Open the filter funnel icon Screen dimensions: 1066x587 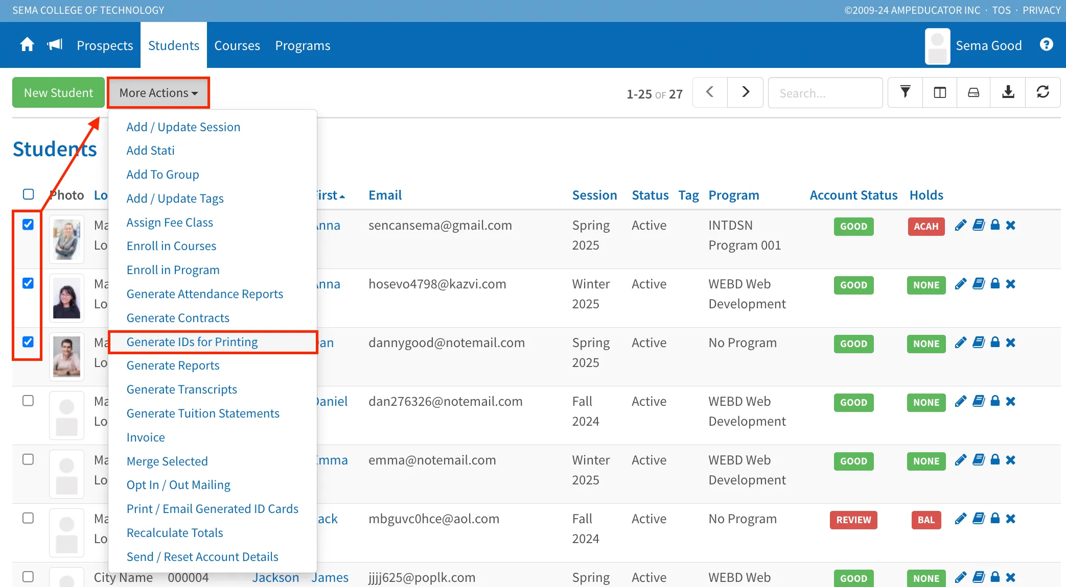pos(905,92)
